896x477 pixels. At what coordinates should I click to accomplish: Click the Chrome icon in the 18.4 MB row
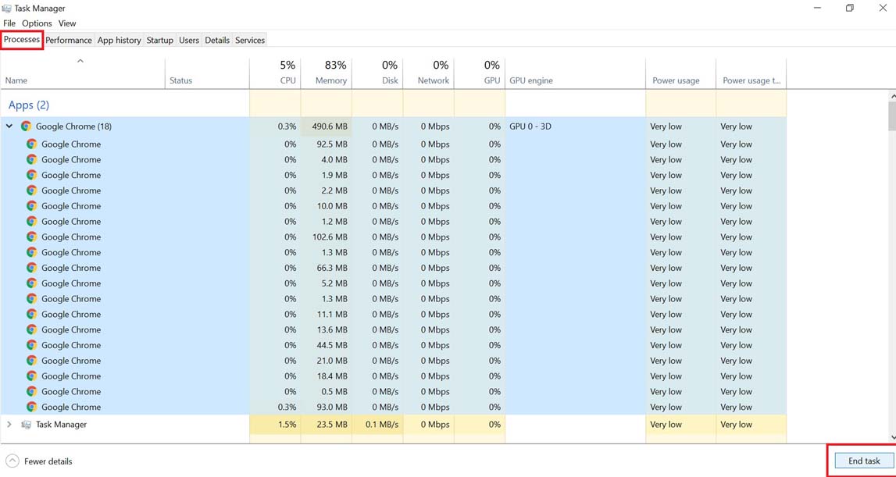pyautogui.click(x=31, y=376)
